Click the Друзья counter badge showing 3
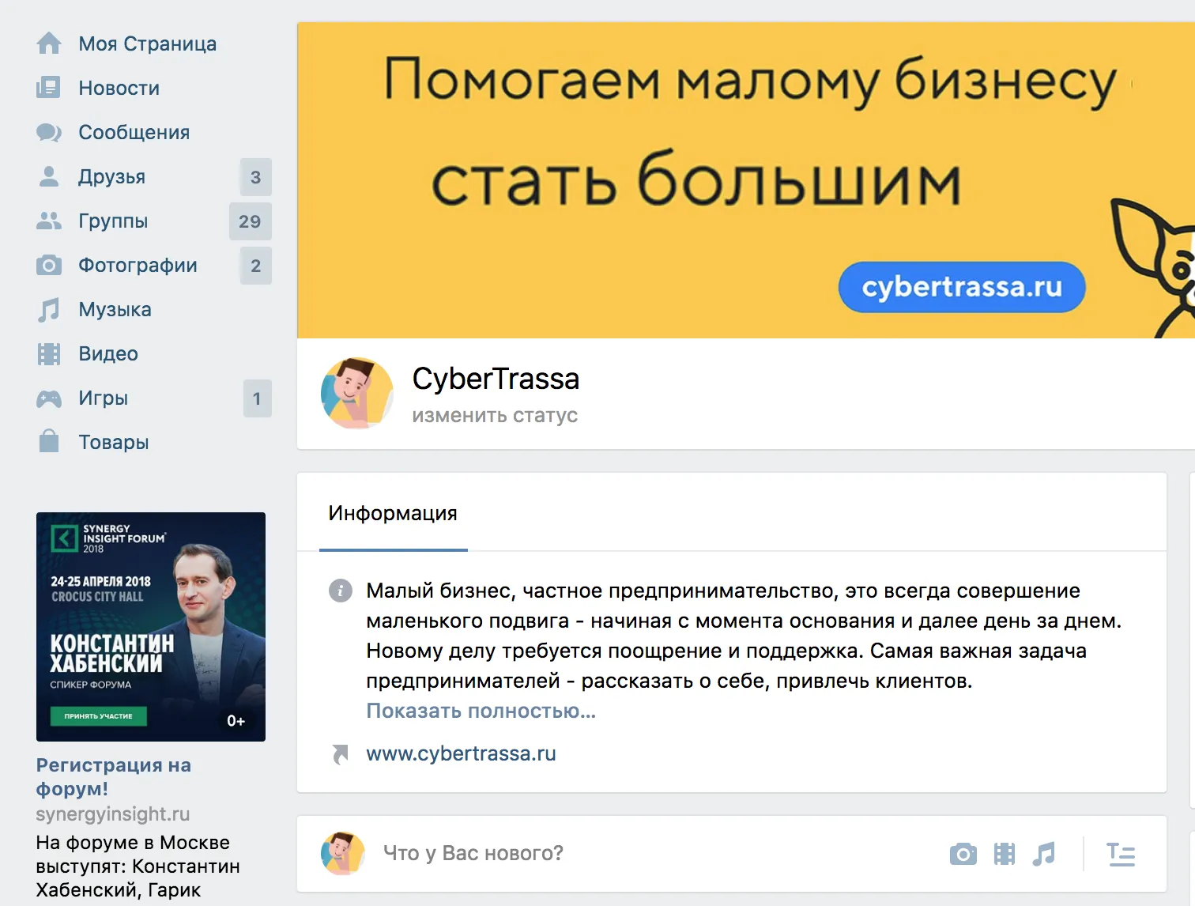The width and height of the screenshot is (1195, 906). (x=256, y=177)
